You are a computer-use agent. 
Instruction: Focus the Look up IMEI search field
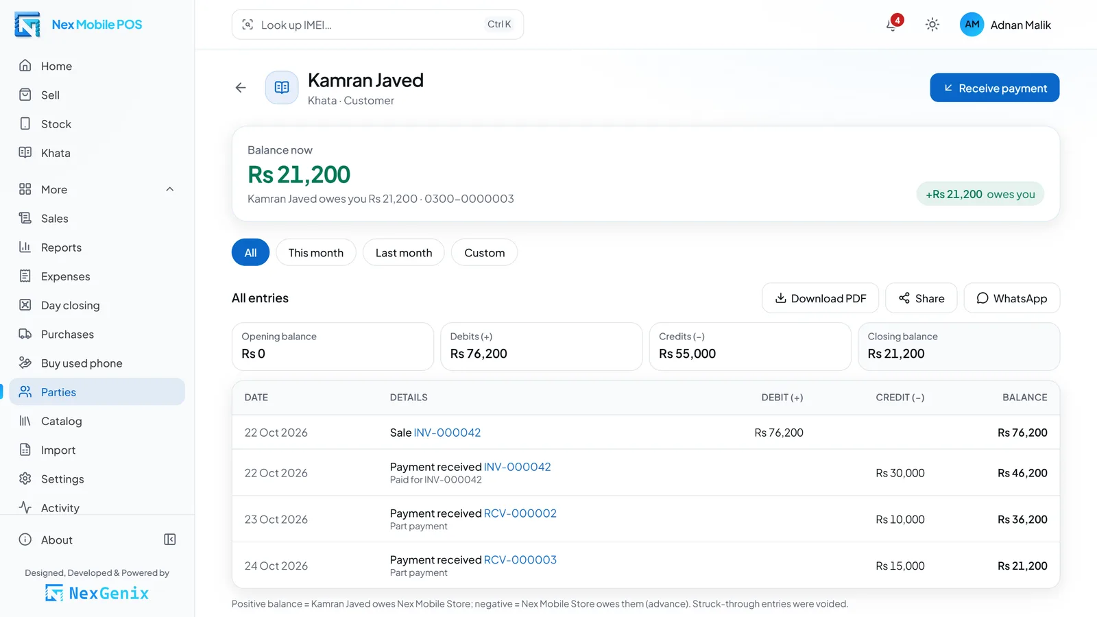[x=378, y=25]
